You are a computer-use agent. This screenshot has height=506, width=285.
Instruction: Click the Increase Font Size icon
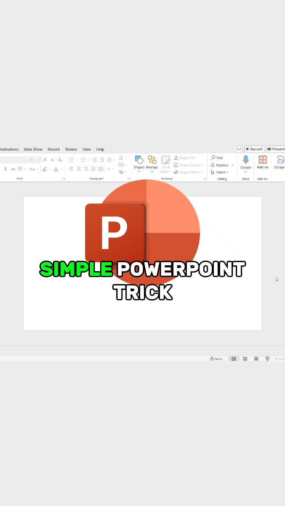click(45, 160)
